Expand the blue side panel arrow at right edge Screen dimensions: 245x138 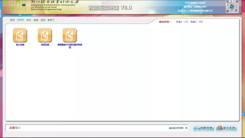(243, 114)
